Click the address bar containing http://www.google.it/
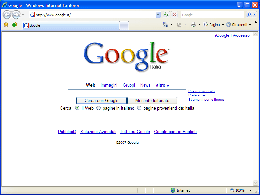Image resolution: width=260 pixels, height=195 pixels. click(x=95, y=15)
